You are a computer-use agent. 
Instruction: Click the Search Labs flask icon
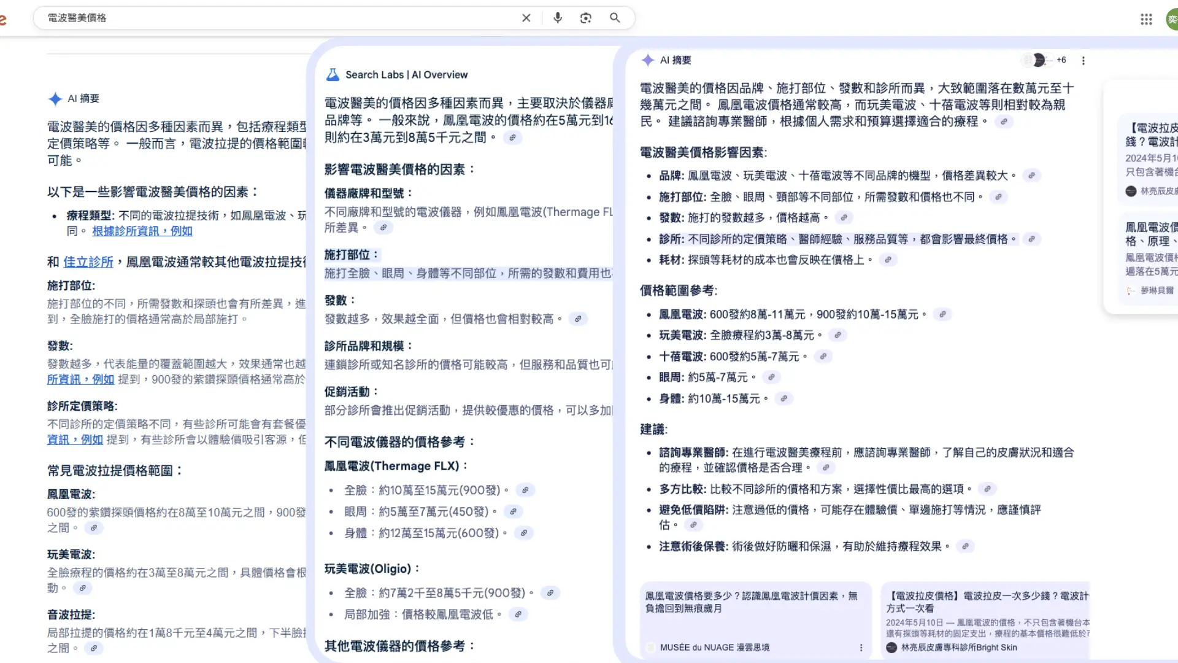click(x=333, y=75)
